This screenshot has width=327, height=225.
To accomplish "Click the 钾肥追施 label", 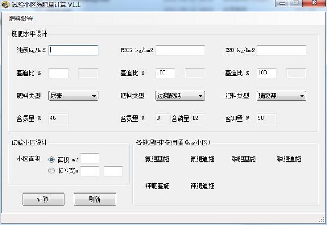I will click(x=202, y=186).
